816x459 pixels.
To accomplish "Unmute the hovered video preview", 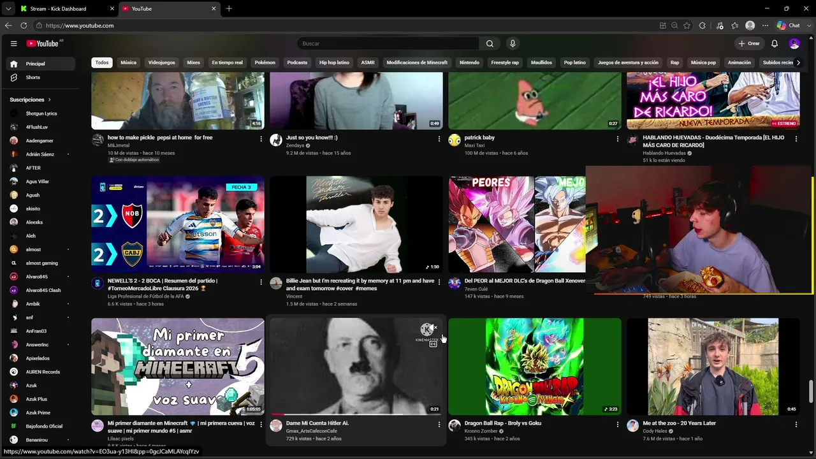I will (435, 328).
